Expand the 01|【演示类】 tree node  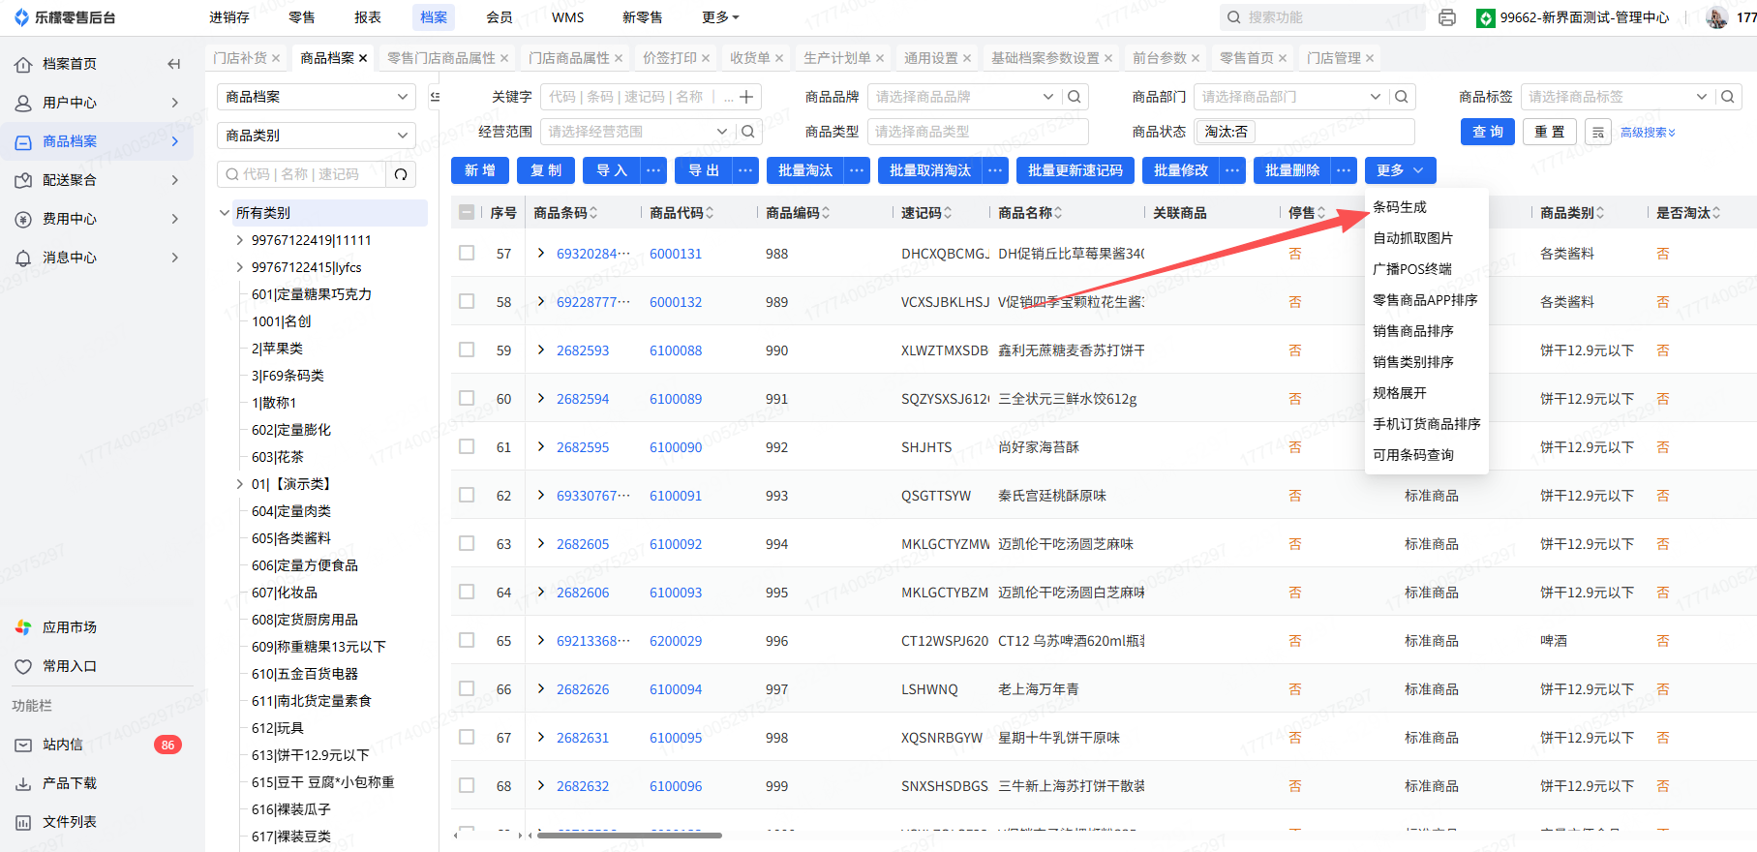240,484
